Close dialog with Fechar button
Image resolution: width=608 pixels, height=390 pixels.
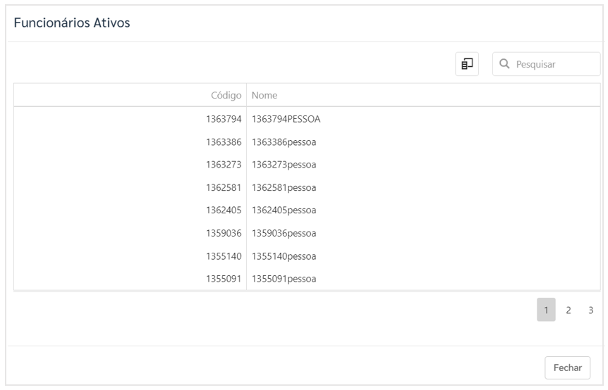[567, 367]
